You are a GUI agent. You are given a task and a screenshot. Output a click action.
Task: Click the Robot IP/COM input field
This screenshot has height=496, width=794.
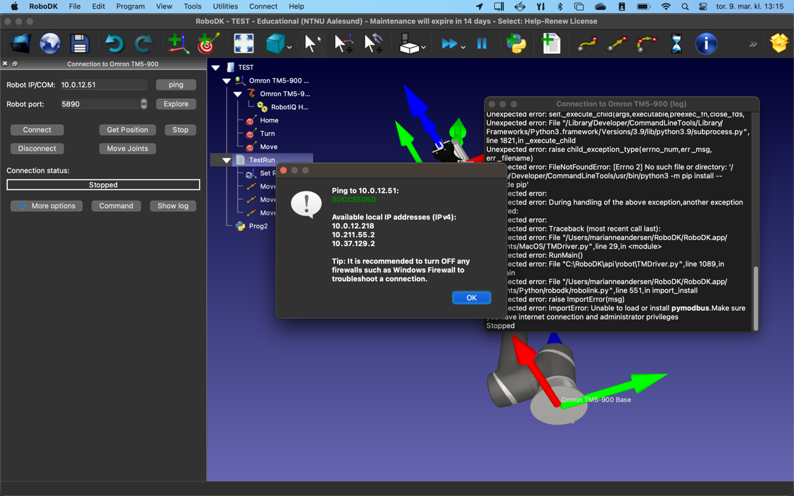pos(103,85)
